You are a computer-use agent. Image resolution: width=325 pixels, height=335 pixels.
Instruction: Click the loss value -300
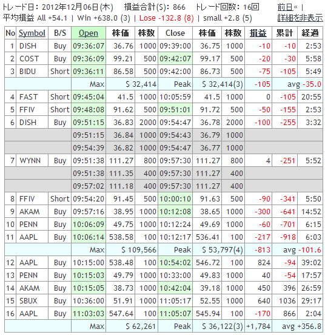263,212
